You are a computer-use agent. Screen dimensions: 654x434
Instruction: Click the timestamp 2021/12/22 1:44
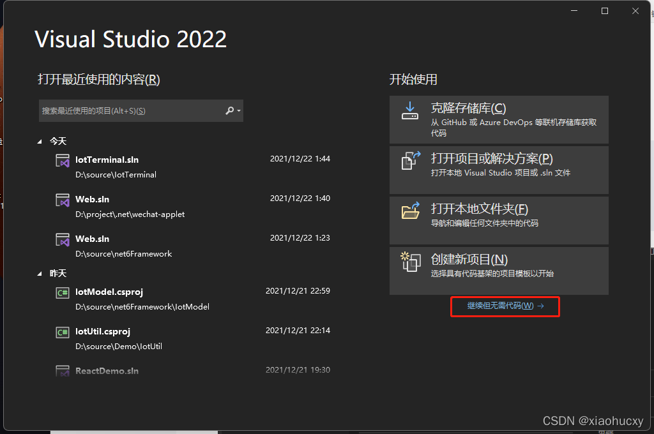[300, 159]
